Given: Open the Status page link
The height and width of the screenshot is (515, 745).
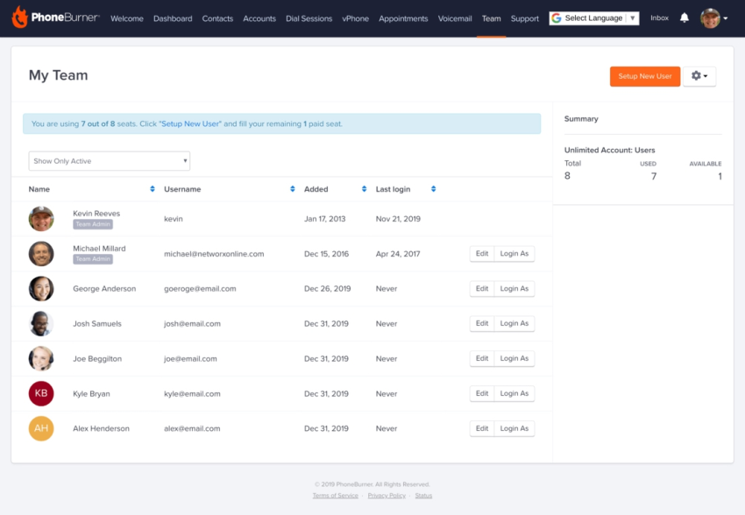Looking at the screenshot, I should click(x=425, y=495).
